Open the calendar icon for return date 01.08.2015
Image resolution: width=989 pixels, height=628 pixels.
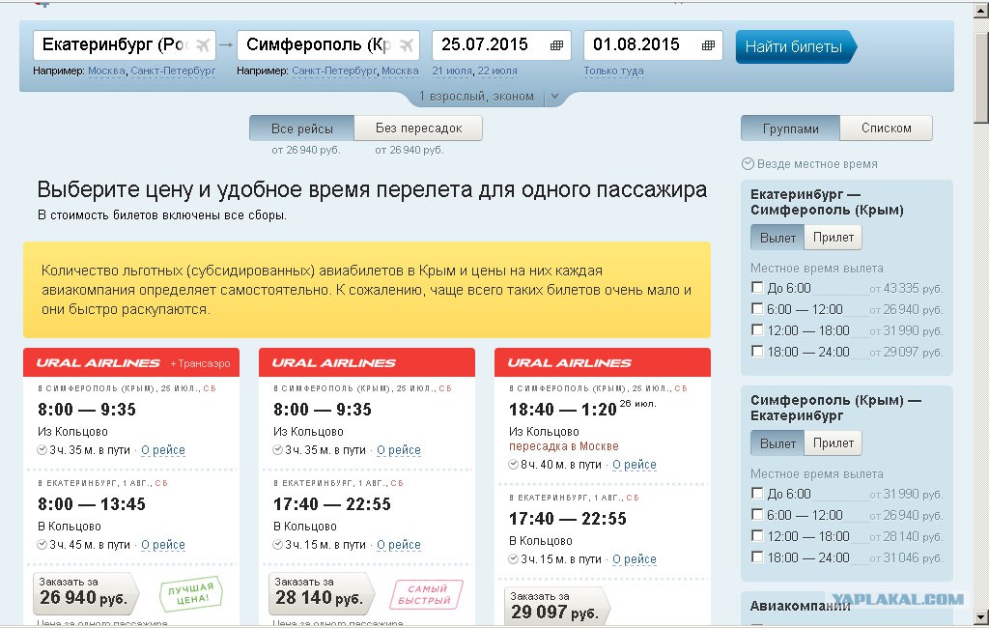click(x=708, y=45)
